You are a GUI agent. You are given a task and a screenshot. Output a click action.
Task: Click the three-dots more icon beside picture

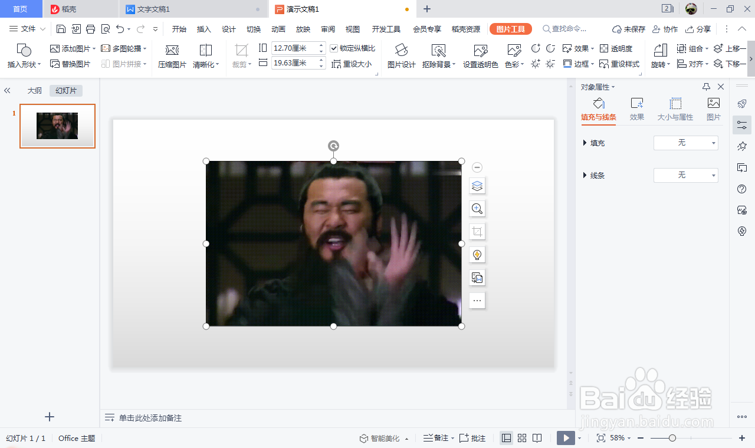click(477, 301)
